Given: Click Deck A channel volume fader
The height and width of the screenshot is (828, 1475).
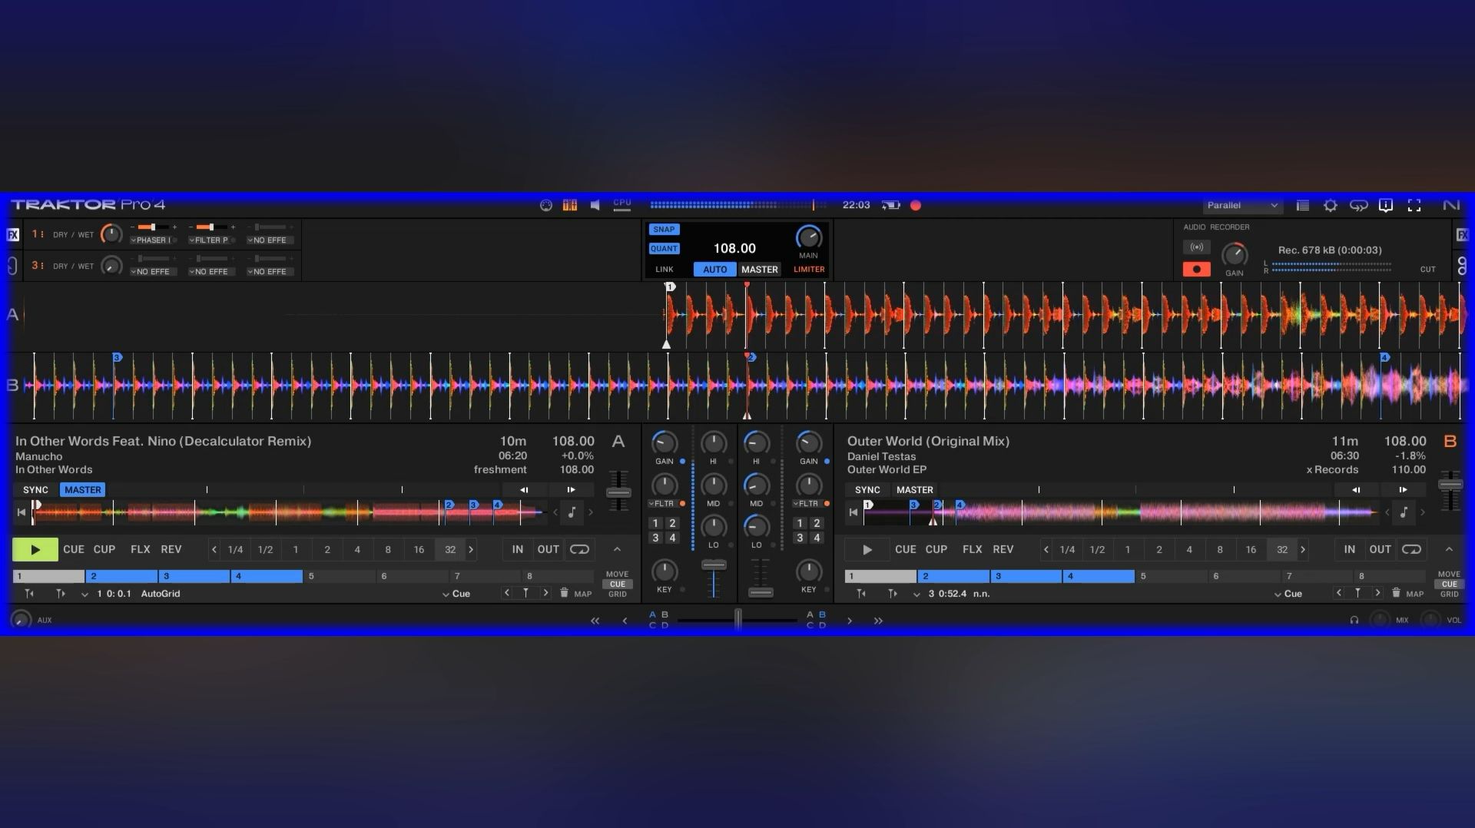Looking at the screenshot, I should pyautogui.click(x=714, y=565).
